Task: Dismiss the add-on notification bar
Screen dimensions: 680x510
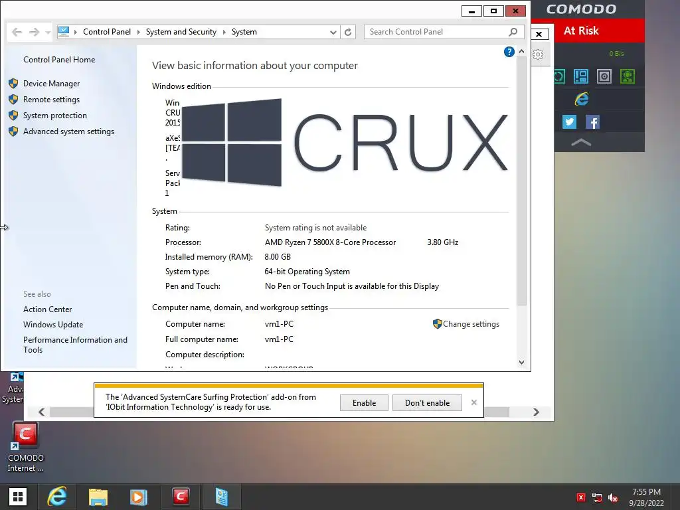Action: coord(474,402)
